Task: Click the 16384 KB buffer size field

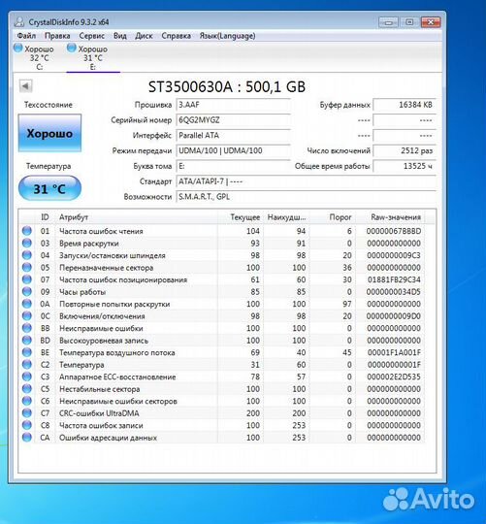Action: coord(405,105)
